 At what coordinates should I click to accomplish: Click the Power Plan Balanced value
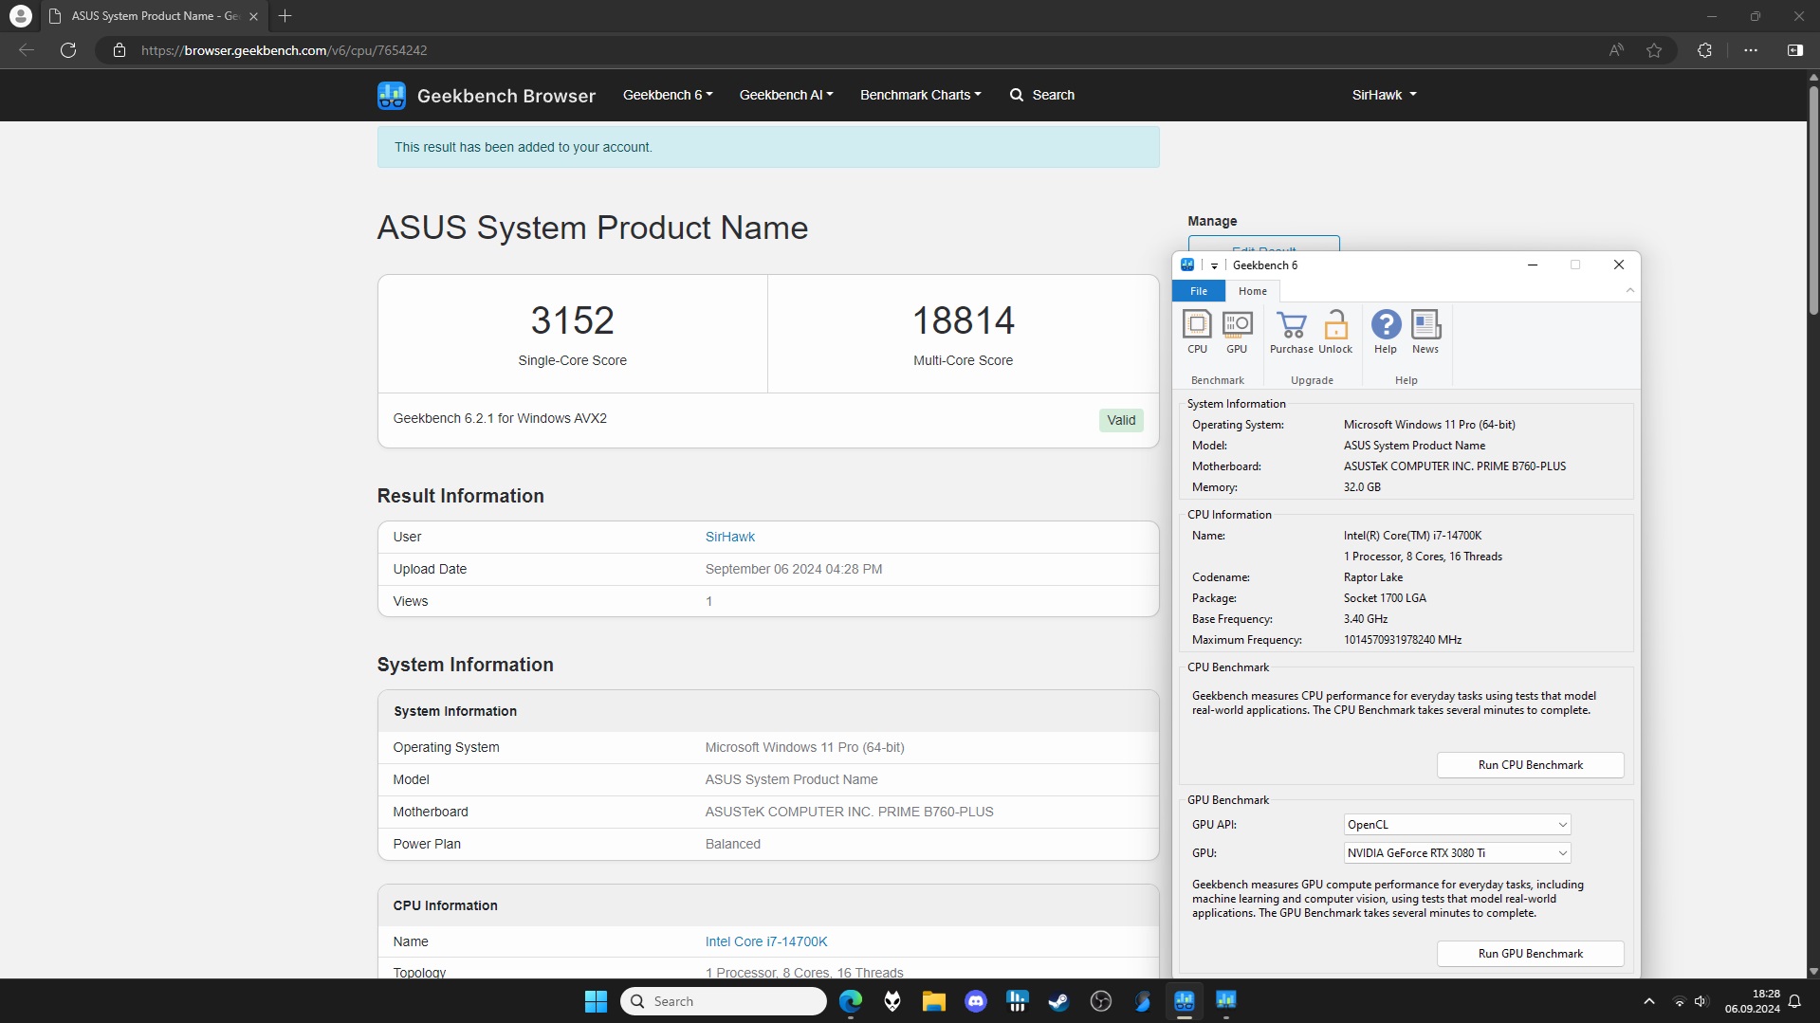pyautogui.click(x=732, y=844)
